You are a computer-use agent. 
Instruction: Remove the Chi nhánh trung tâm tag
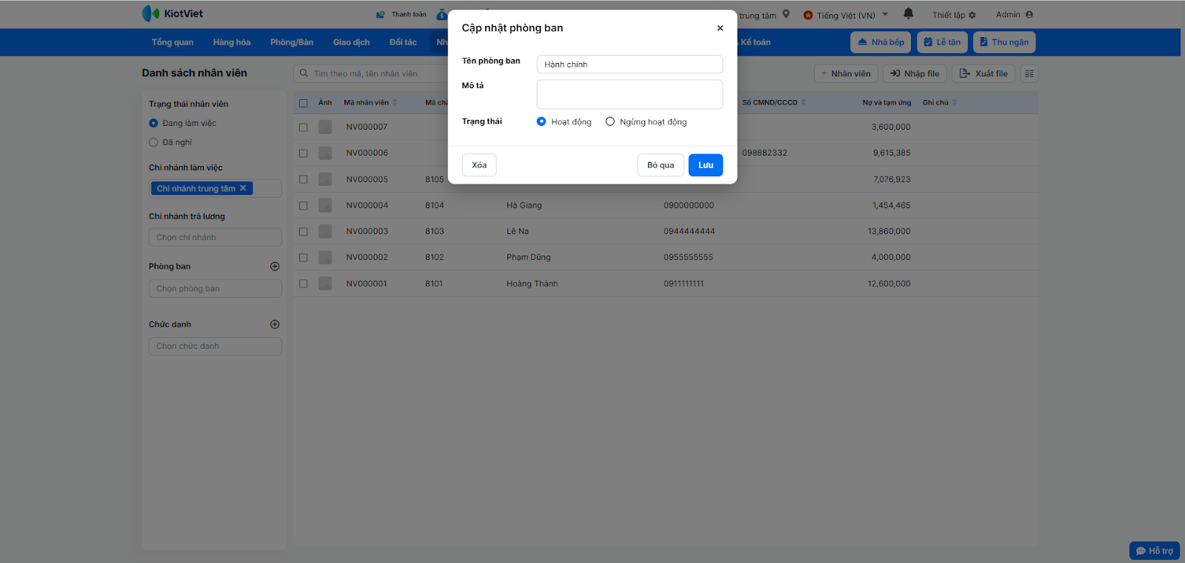[243, 188]
